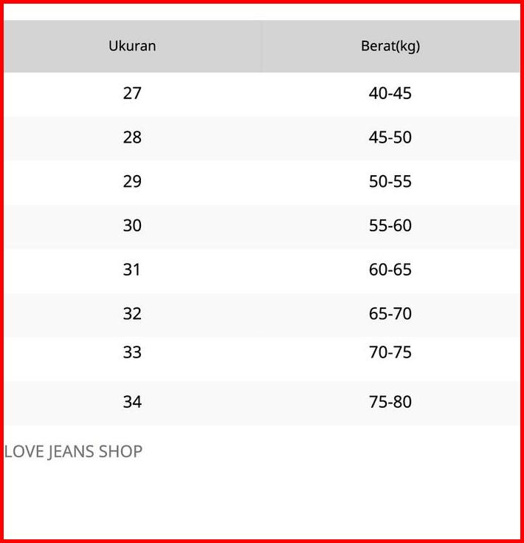The height and width of the screenshot is (543, 524).
Task: Choose the 65-70 weight range
Action: coord(390,314)
